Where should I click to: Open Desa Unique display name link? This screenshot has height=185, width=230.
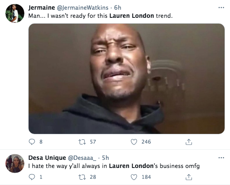(x=47, y=158)
